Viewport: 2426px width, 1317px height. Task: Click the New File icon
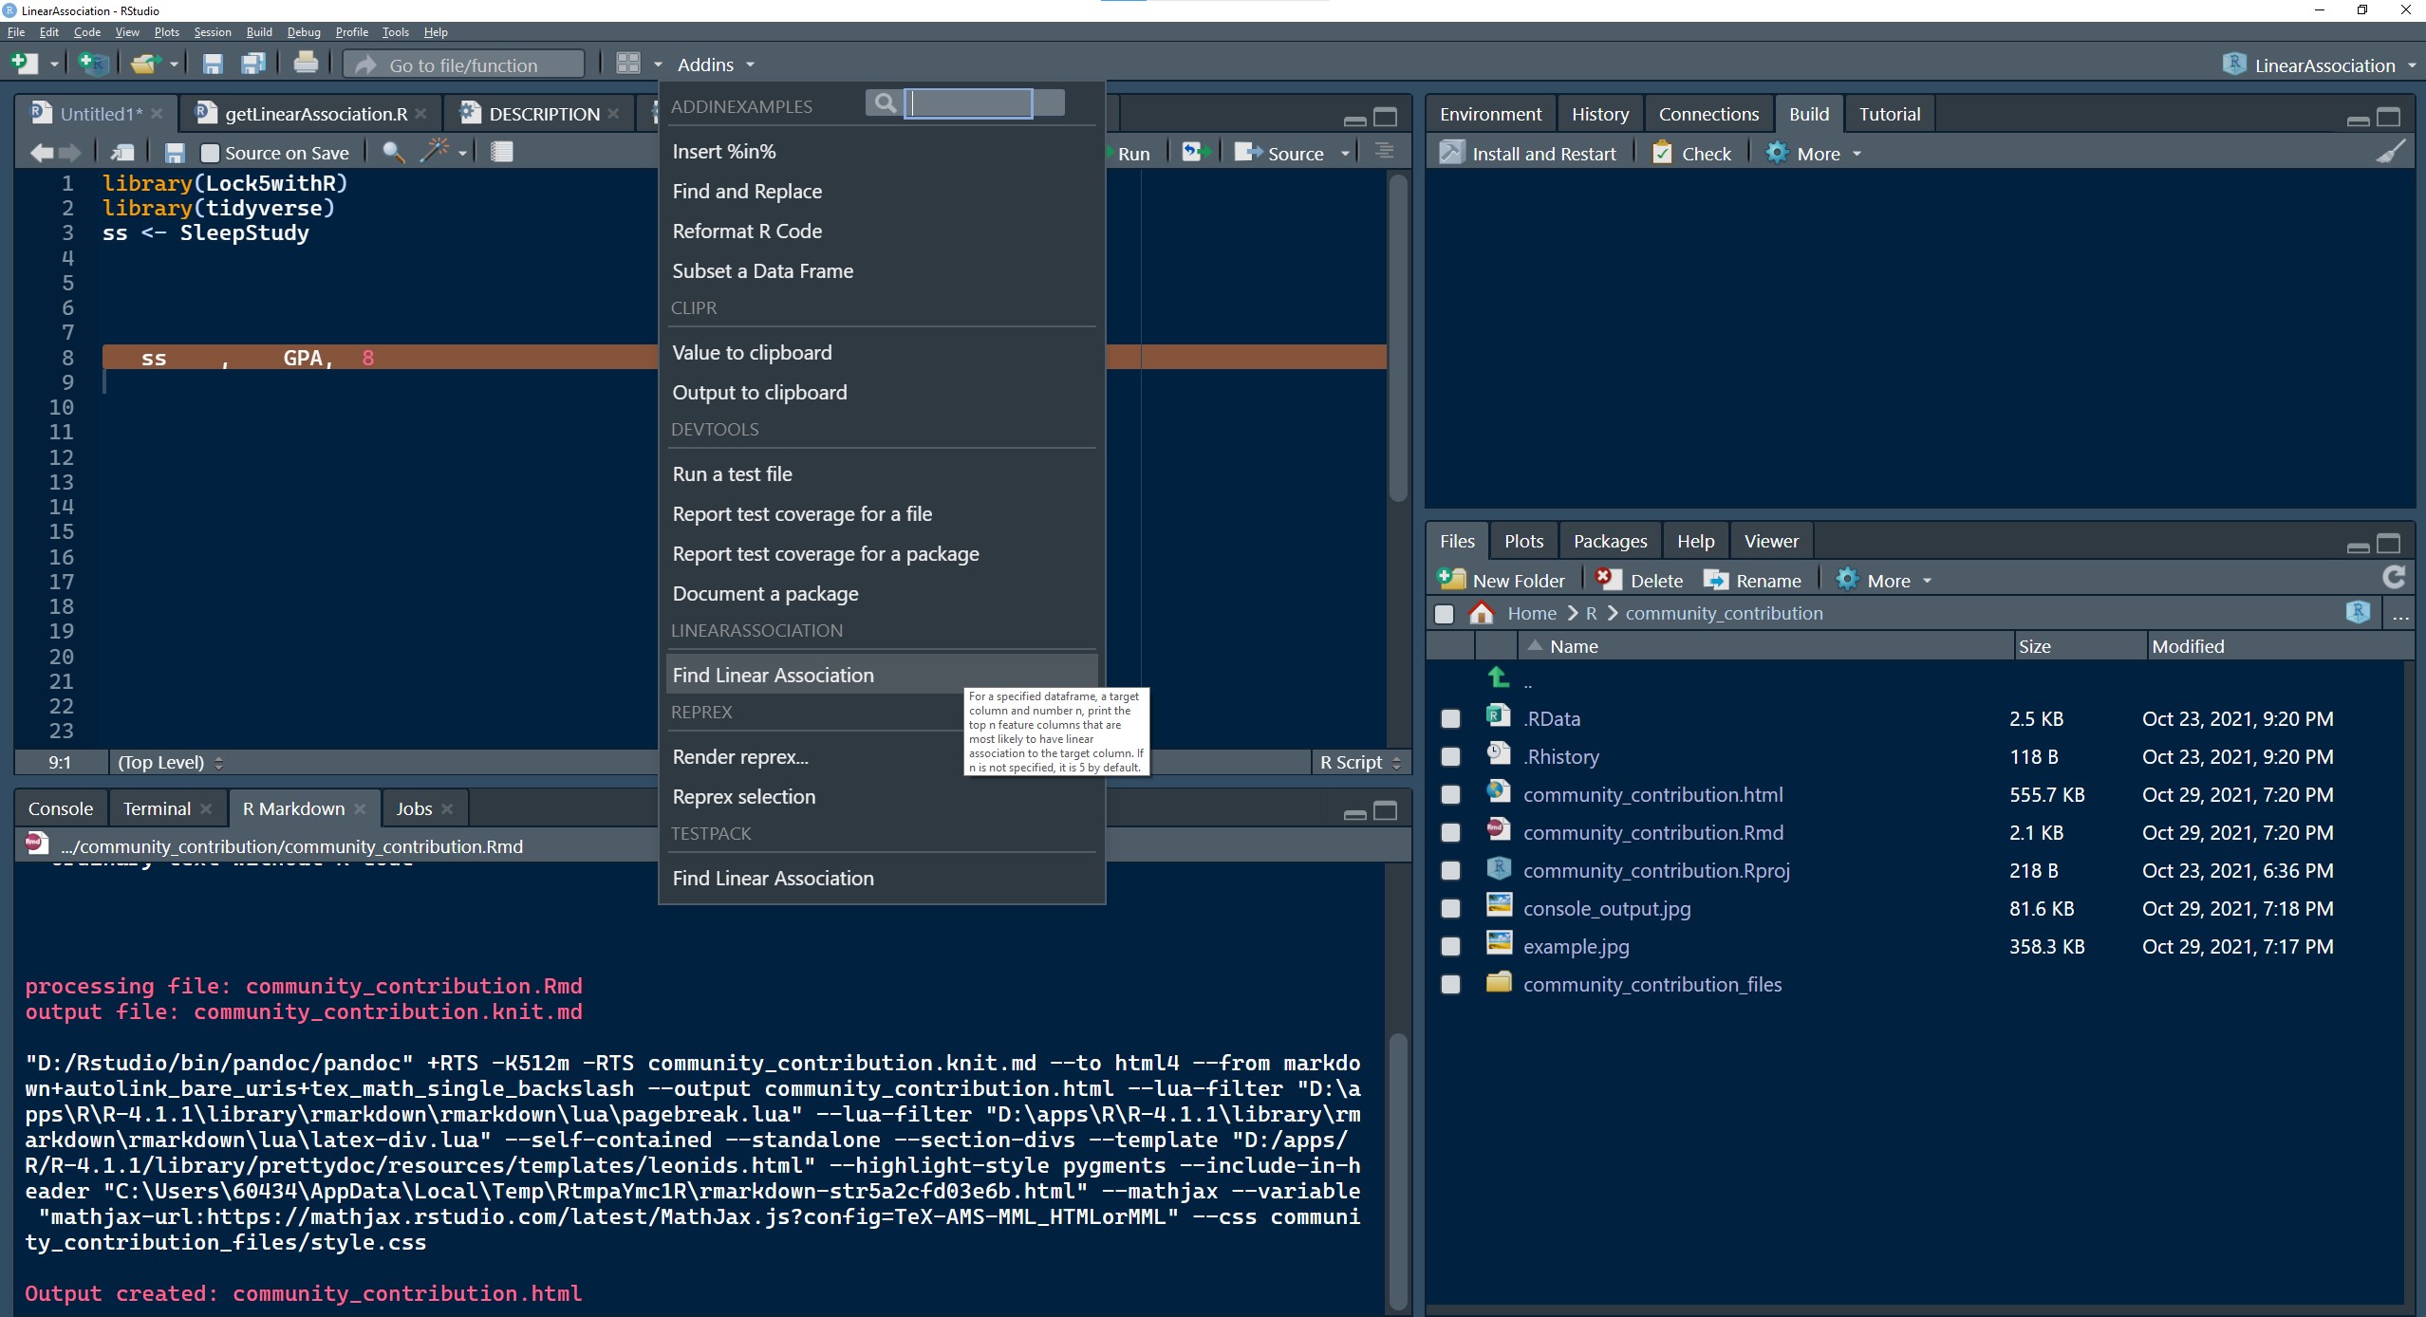pos(24,65)
